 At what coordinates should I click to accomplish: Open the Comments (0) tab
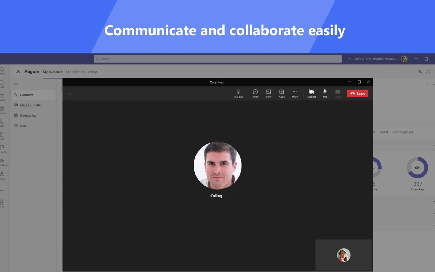tap(403, 132)
